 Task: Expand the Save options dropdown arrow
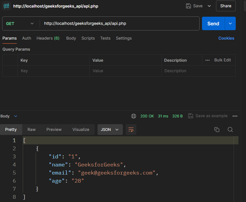[x=209, y=6]
